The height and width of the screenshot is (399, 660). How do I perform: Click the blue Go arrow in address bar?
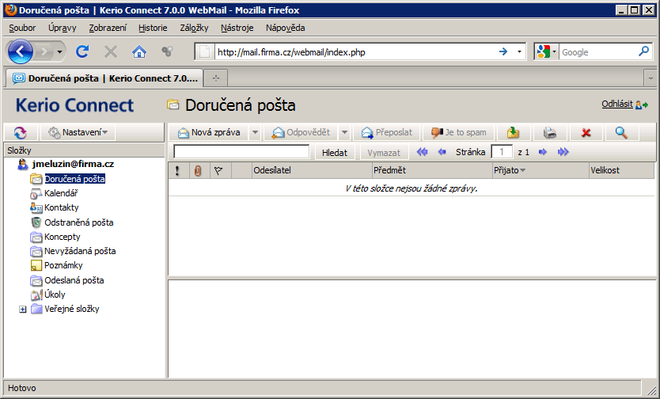(503, 51)
